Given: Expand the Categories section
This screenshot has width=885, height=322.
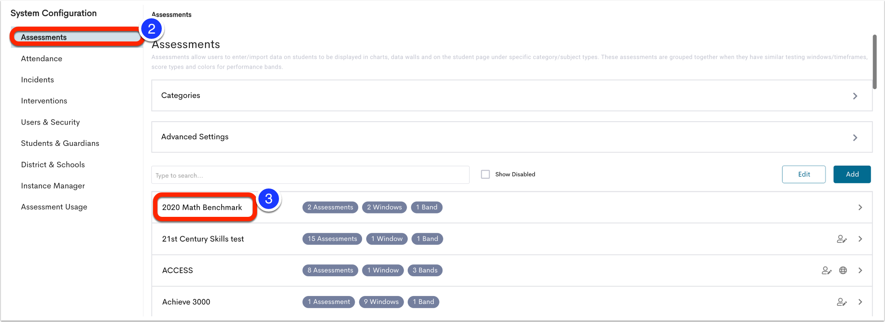Looking at the screenshot, I should [x=512, y=96].
